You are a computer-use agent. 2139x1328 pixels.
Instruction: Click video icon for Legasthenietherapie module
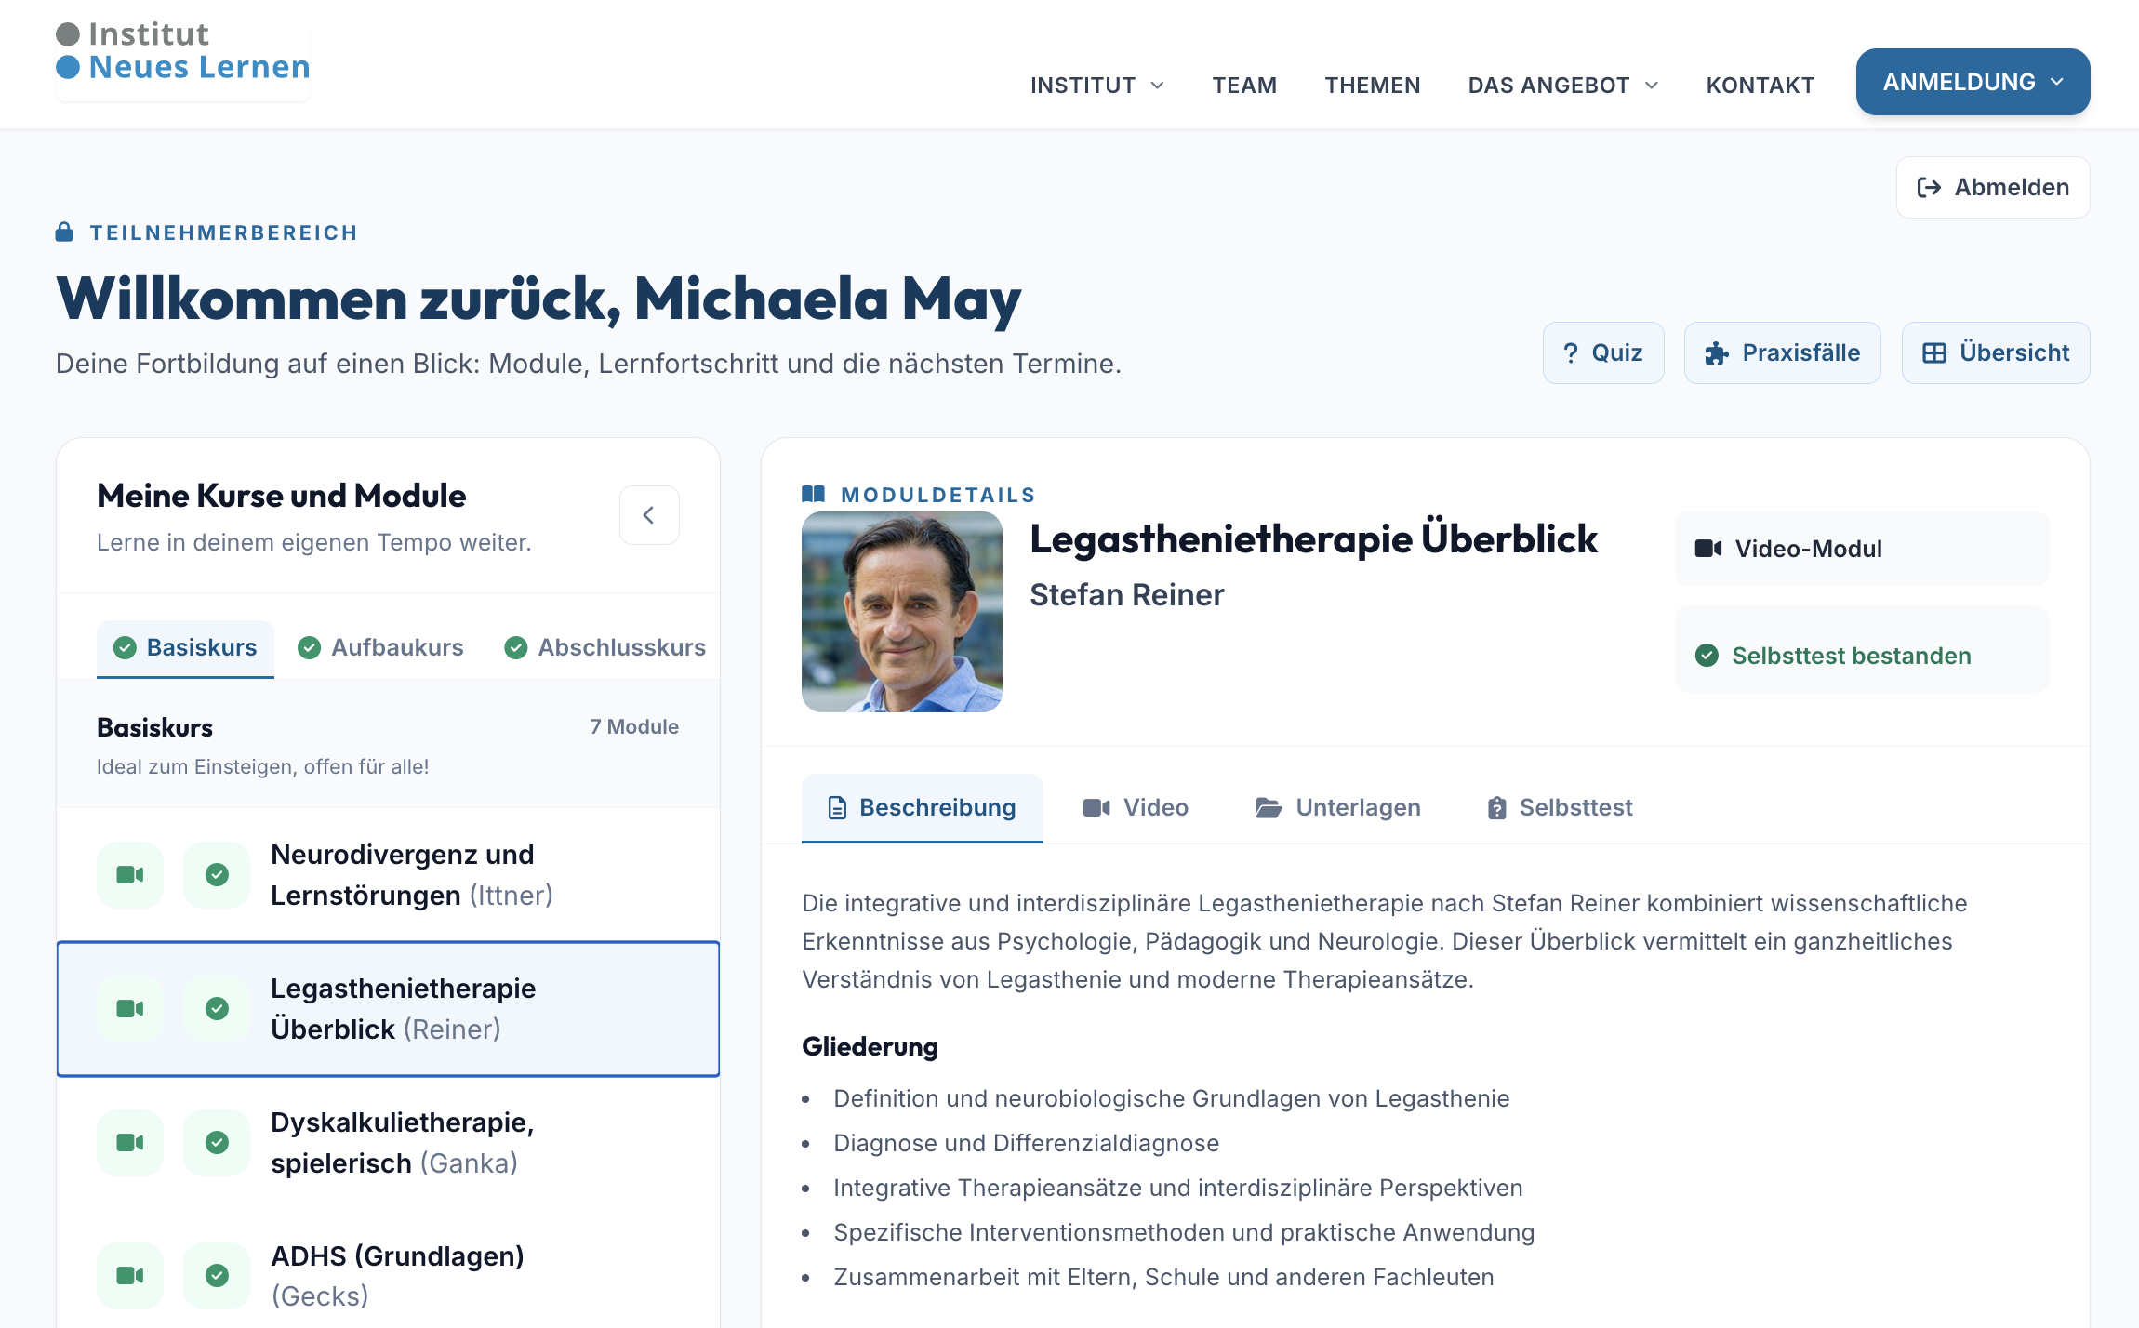coord(130,1009)
